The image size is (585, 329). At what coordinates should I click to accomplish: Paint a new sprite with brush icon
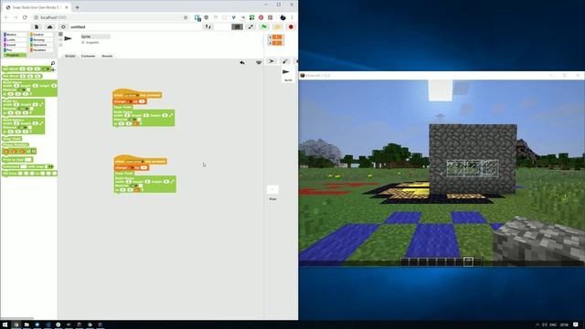click(x=284, y=61)
